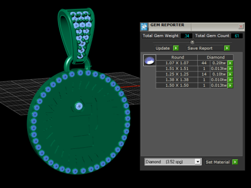Click the green arrow next to Set Material
The height and width of the screenshot is (188, 251).
click(235, 162)
